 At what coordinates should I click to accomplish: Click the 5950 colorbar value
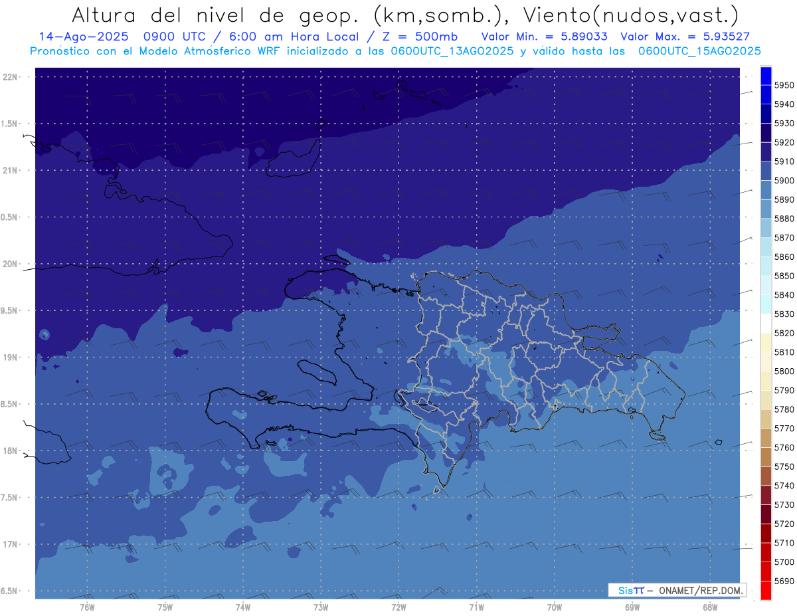click(x=784, y=85)
